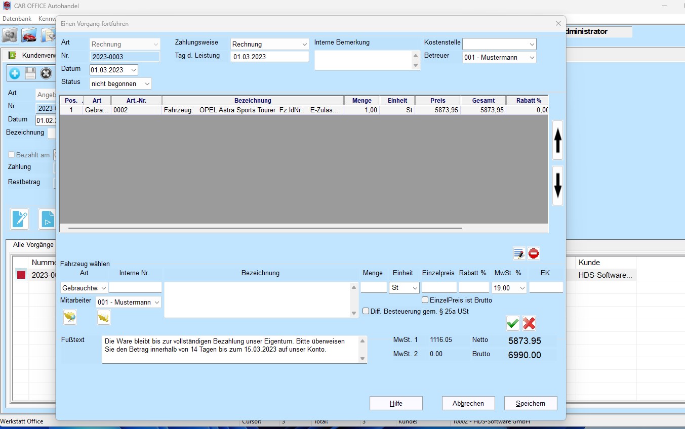Click the Speichern button
The width and height of the screenshot is (685, 429).
click(530, 403)
